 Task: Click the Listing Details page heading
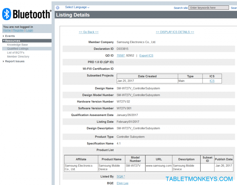click(73, 15)
